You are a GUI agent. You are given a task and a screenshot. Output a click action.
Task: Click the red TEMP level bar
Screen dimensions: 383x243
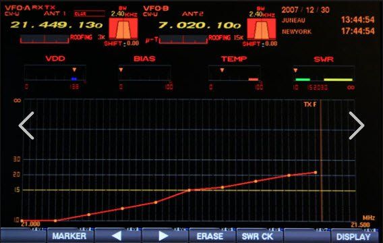coord(254,79)
